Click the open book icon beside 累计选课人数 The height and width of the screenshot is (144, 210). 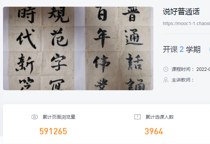click(138, 117)
